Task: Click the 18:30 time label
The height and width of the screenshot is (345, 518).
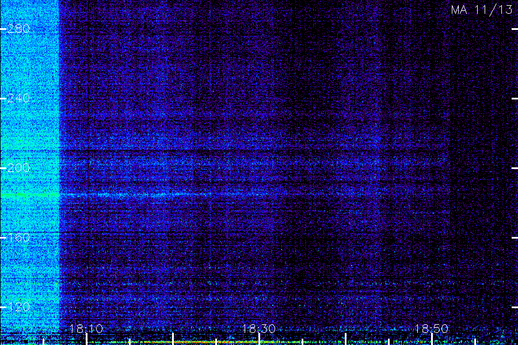Action: coord(259,328)
